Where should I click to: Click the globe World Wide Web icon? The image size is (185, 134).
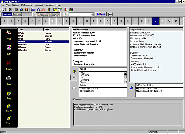131,88
